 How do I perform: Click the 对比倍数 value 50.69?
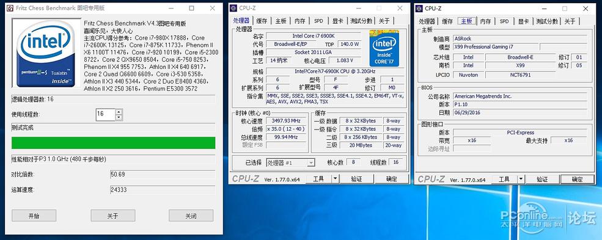[x=163, y=175]
